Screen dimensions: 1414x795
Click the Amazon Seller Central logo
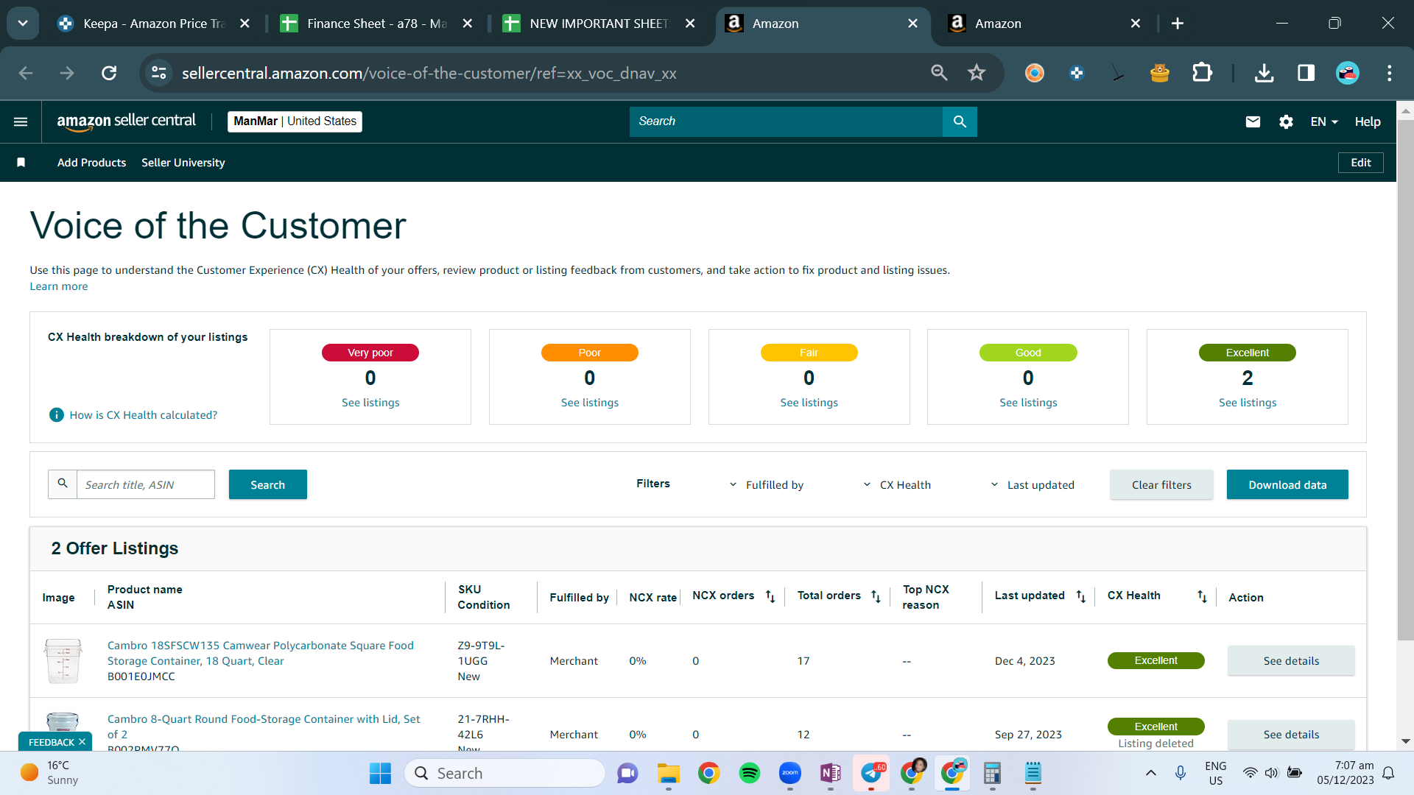(127, 121)
